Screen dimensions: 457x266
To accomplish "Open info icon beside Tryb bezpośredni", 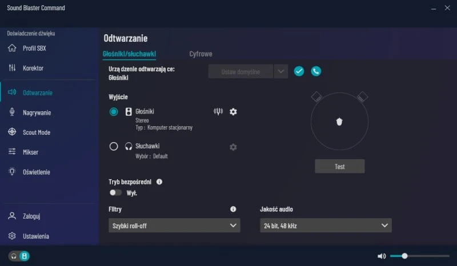I will 159,182.
